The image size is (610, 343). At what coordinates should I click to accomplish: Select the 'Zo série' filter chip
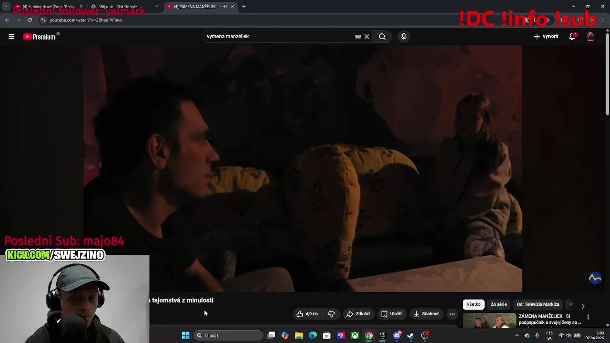point(498,304)
